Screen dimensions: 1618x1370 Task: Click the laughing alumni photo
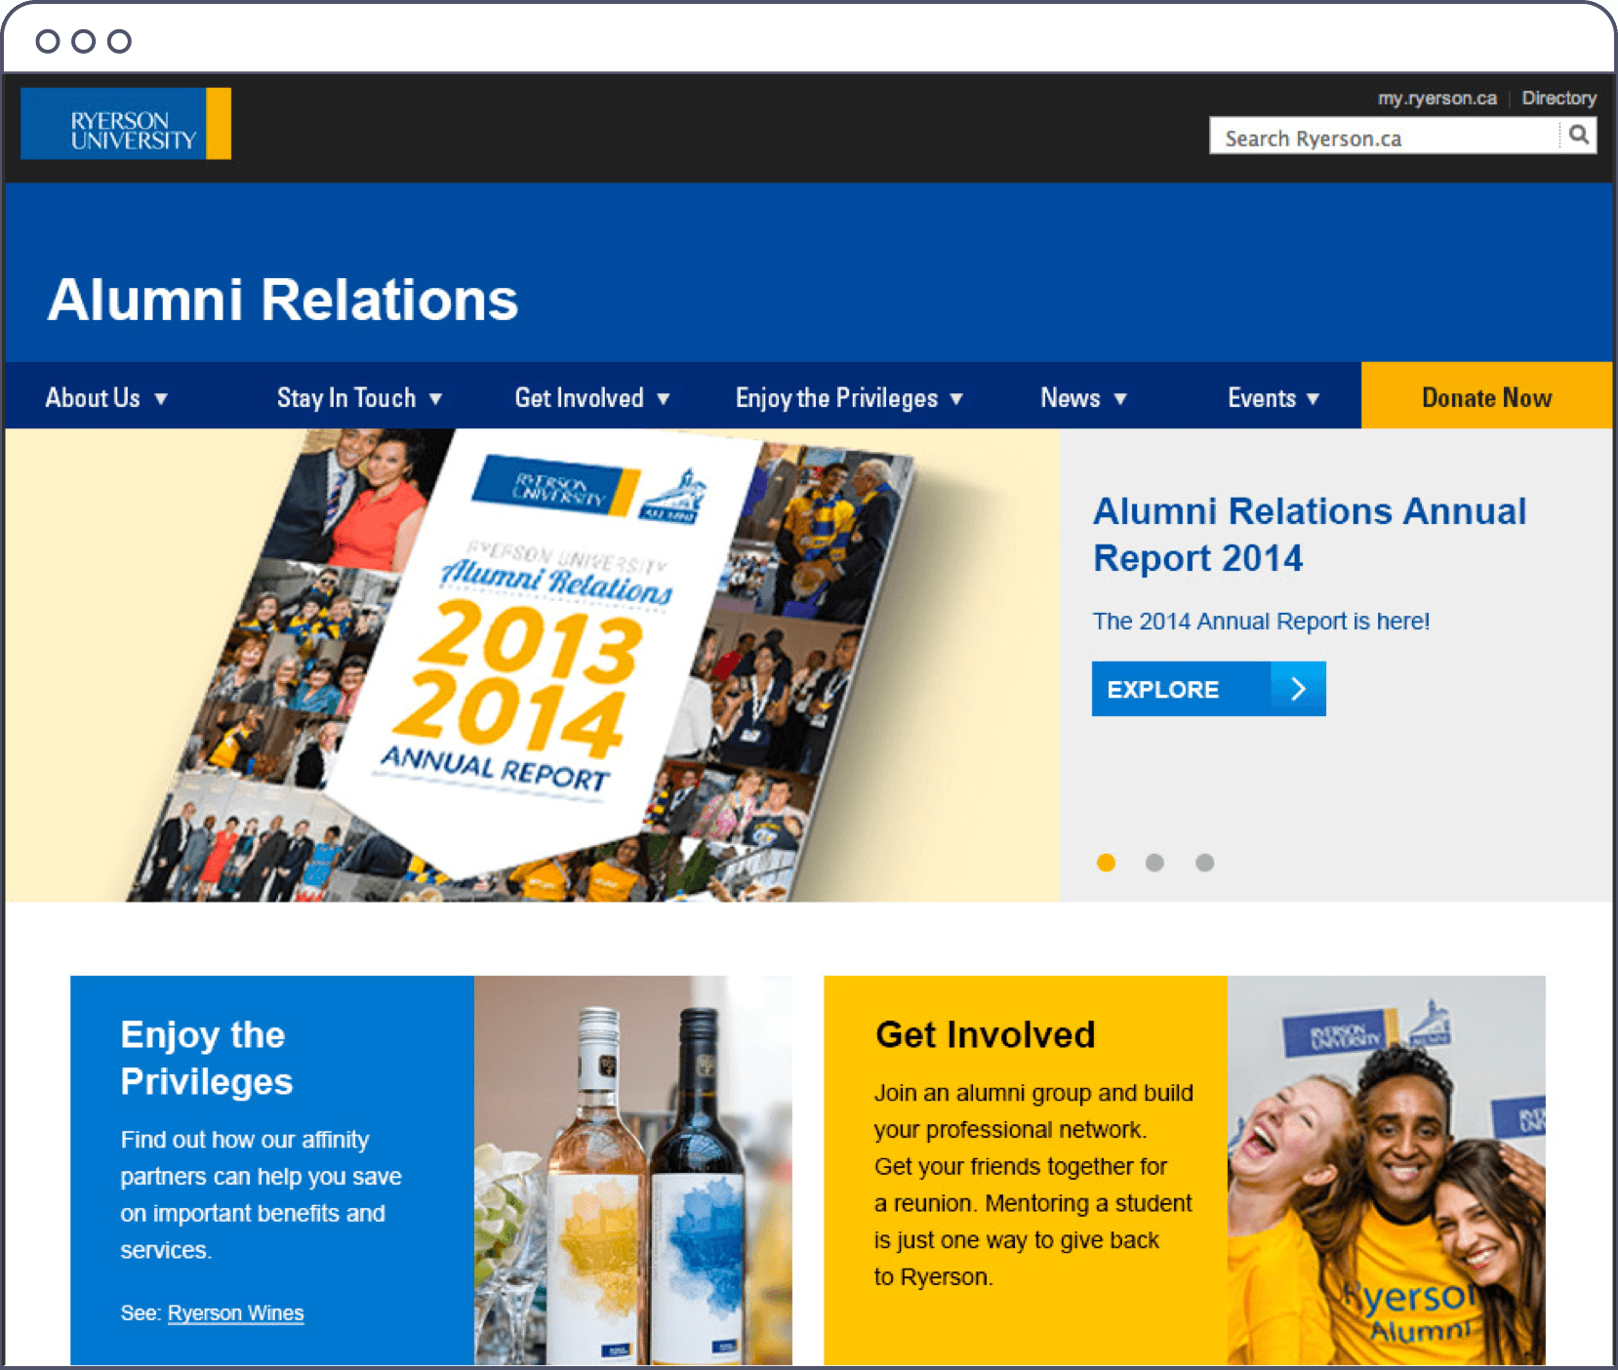click(1386, 1170)
